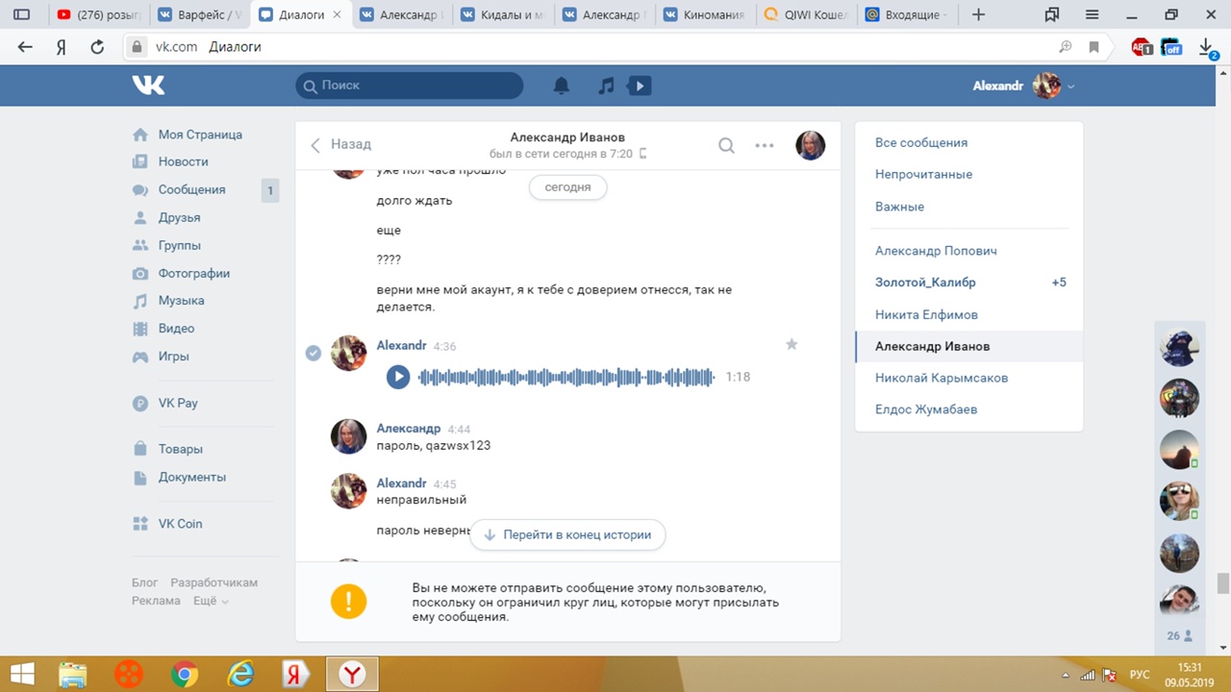Click Перейти в конец истории button
The width and height of the screenshot is (1231, 692).
click(567, 534)
